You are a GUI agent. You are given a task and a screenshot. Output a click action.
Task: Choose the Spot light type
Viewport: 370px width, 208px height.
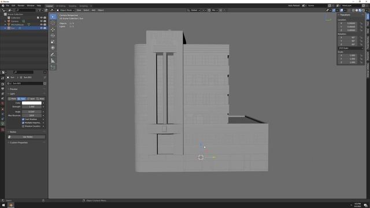[x=31, y=99]
